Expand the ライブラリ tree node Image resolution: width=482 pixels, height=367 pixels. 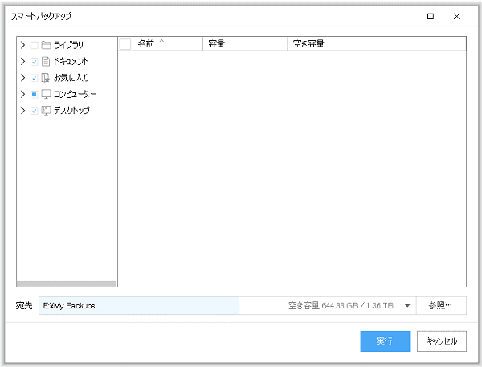pyautogui.click(x=22, y=45)
